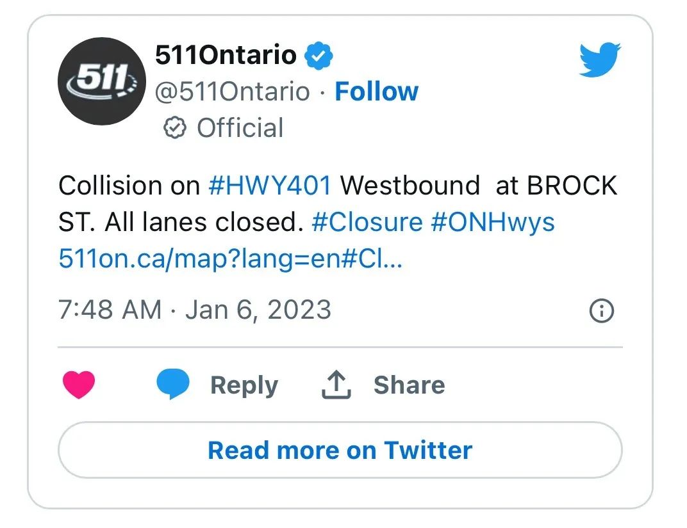Click the Reply text label
687x528 pixels.
click(244, 385)
